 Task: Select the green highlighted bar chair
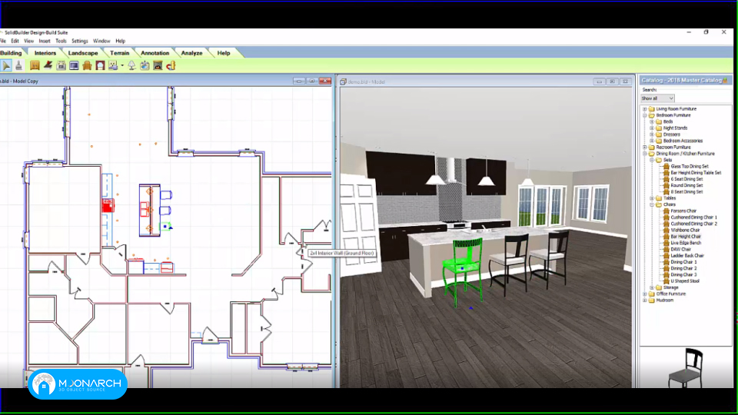[463, 271]
